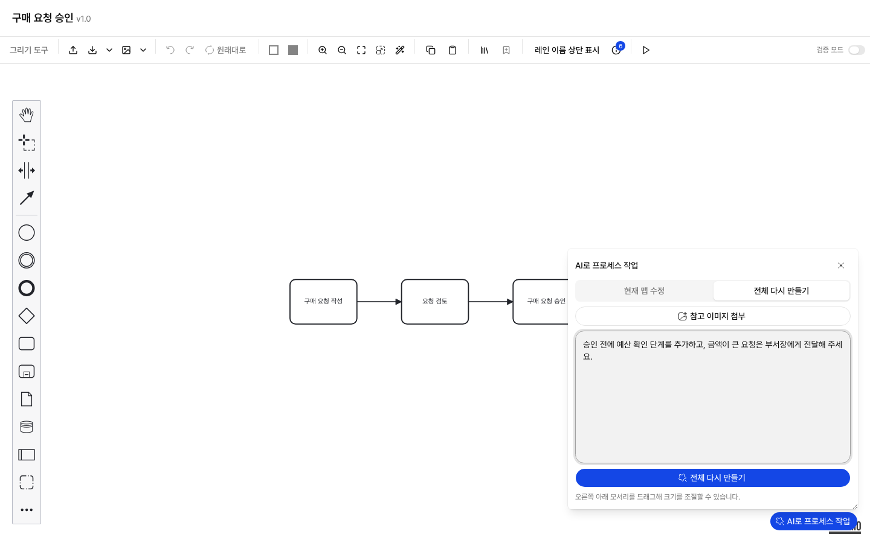The image size is (870, 543).
Task: Add a data store cylinder
Action: click(27, 427)
